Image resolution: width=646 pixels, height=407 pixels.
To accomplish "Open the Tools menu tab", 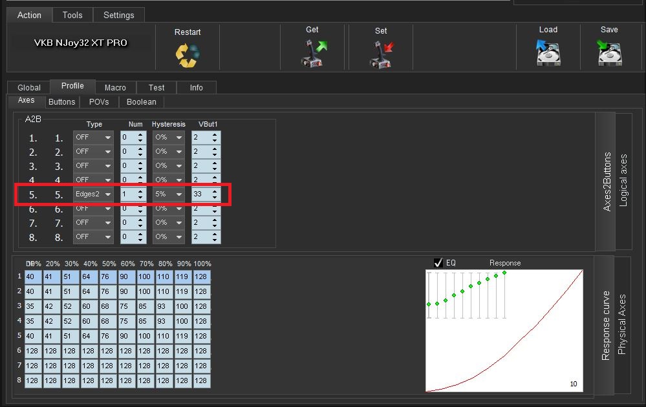I will tap(72, 15).
